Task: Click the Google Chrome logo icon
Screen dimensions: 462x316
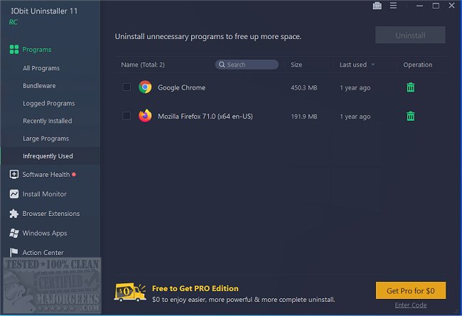Action: pyautogui.click(x=145, y=87)
